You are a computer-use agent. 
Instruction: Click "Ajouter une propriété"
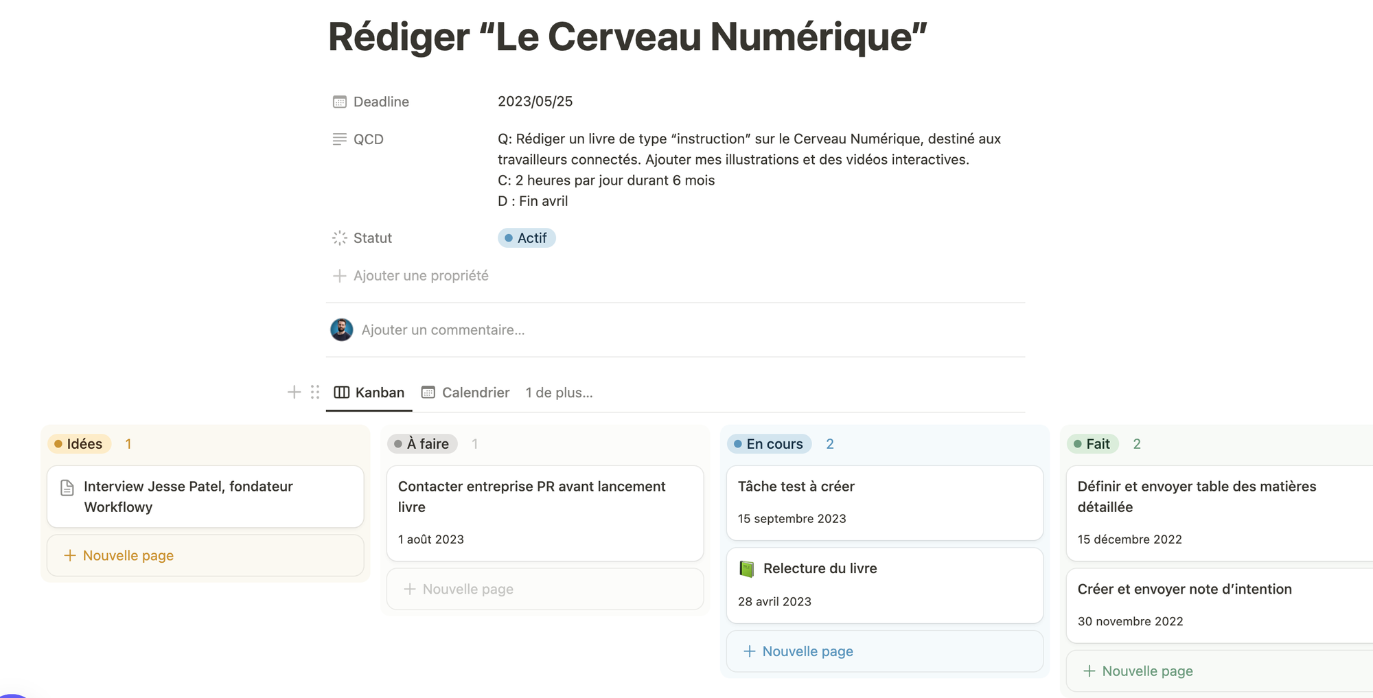click(420, 275)
